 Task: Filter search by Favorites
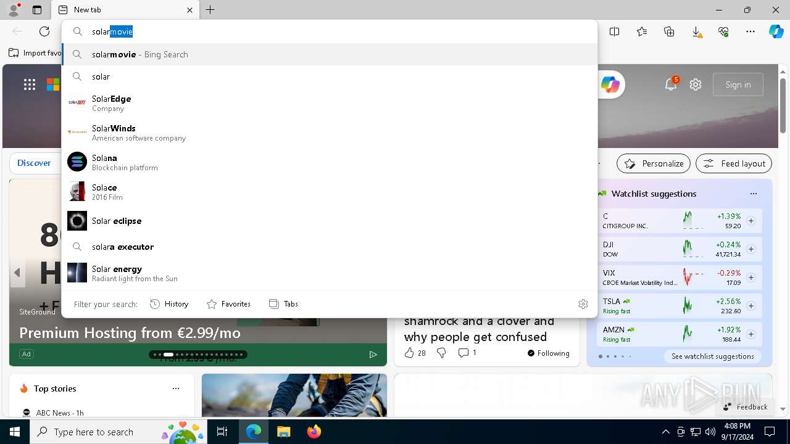[228, 304]
